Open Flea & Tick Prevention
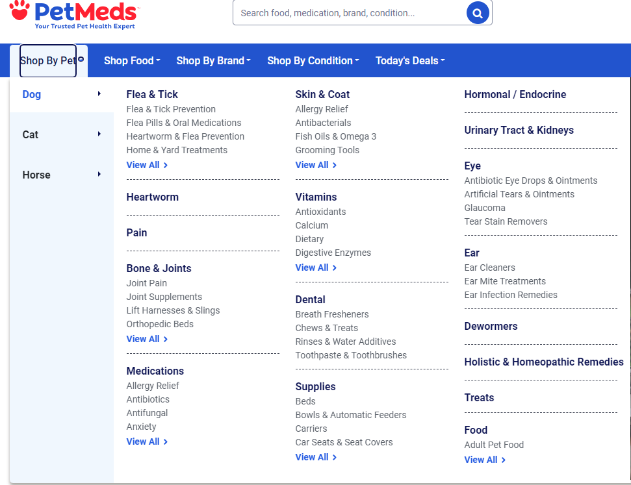This screenshot has height=485, width=631. 171,109
